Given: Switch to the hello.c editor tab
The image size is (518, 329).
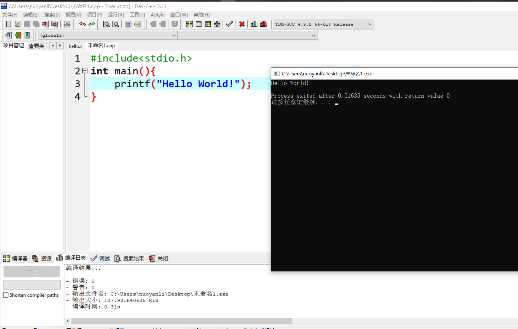Looking at the screenshot, I should coord(76,46).
